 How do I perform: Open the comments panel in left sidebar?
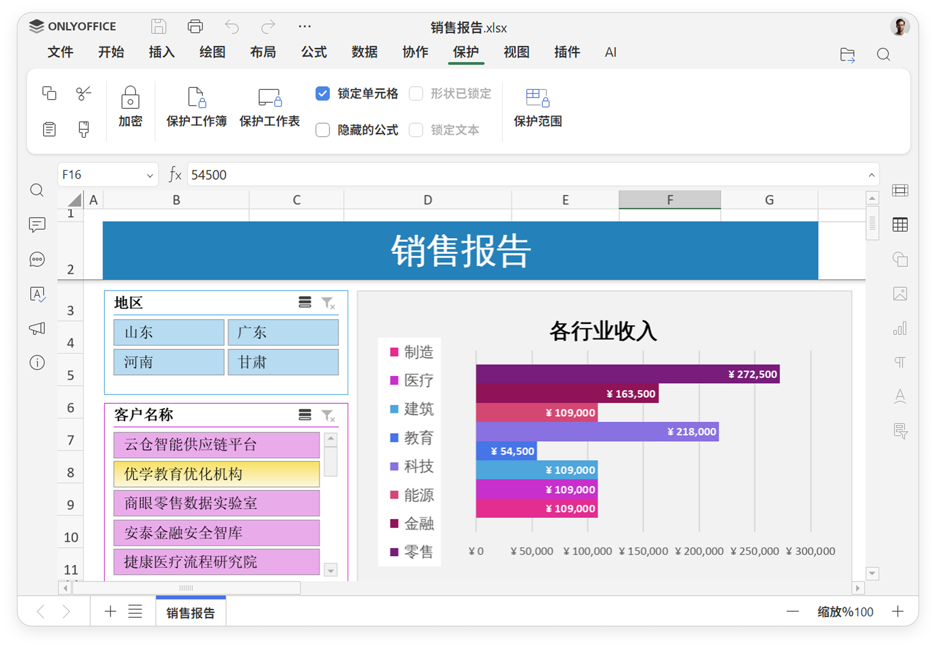[x=37, y=224]
